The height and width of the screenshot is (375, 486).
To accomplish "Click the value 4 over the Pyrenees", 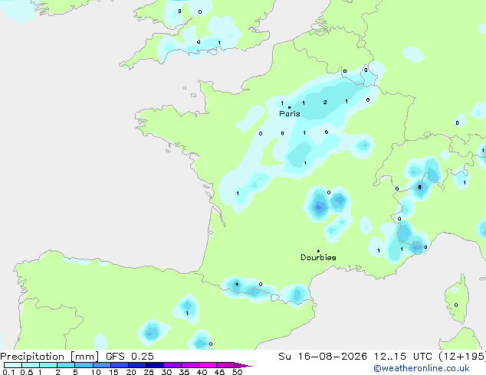I will point(237,284).
